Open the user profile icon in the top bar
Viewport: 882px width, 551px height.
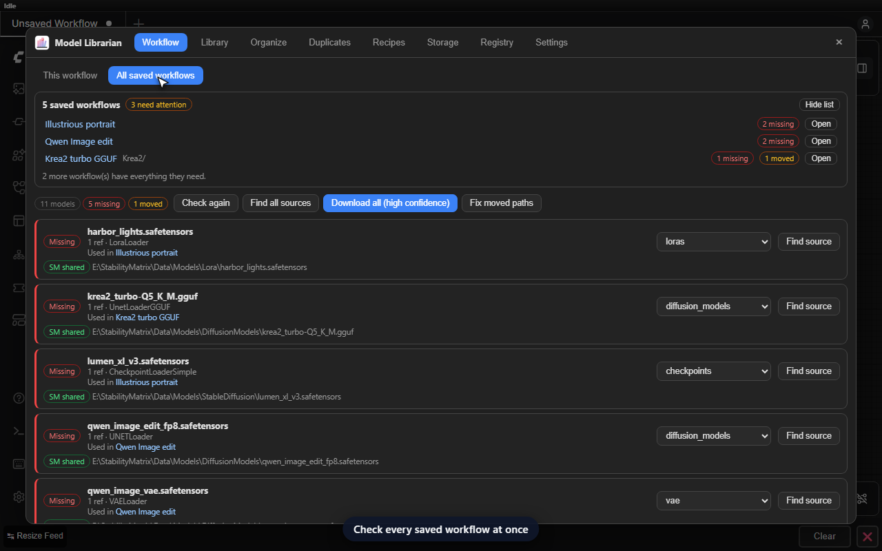[x=865, y=23]
